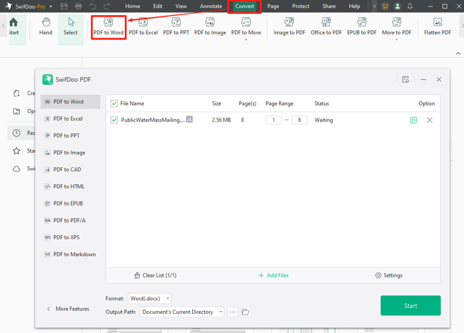Image resolution: width=464 pixels, height=333 pixels.
Task: Select PDF to Excel in dialog sidebar
Action: pyautogui.click(x=71, y=118)
